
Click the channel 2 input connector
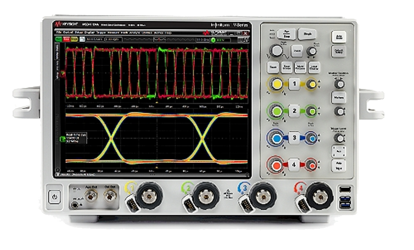(x=206, y=196)
